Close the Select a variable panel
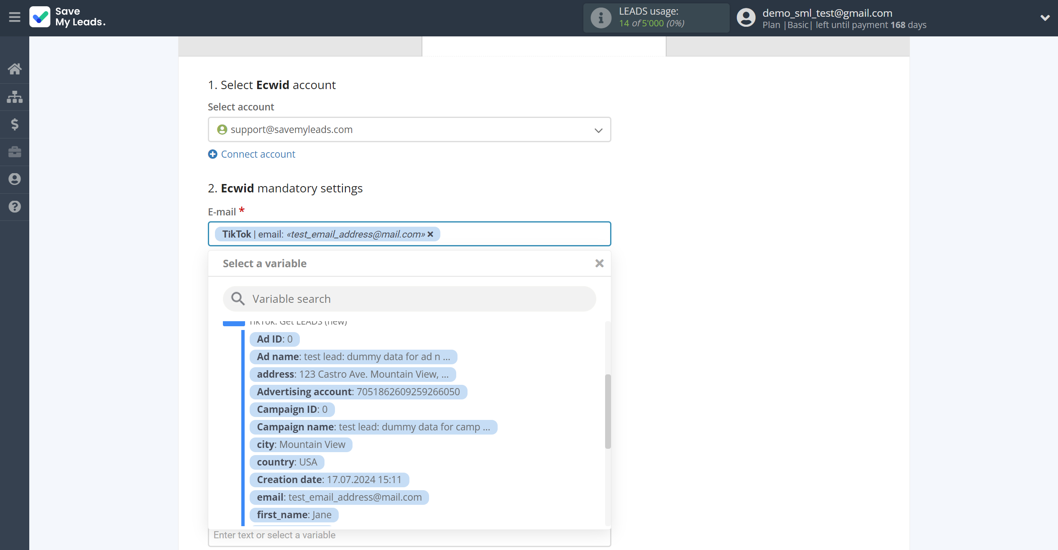This screenshot has width=1058, height=550. click(x=599, y=263)
